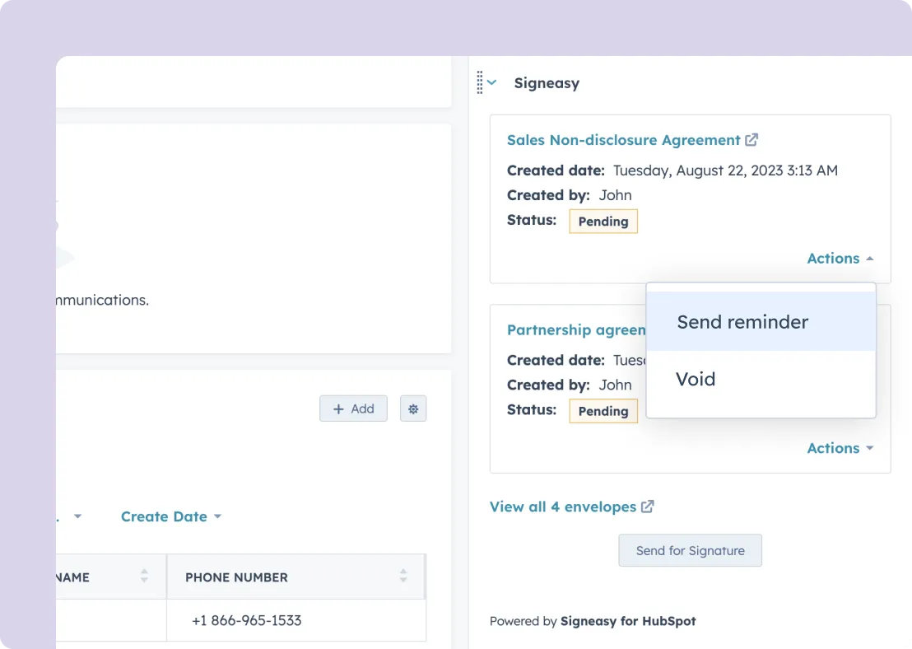The width and height of the screenshot is (912, 649).
Task: Click external-link icon next to View all envelopes
Action: pyautogui.click(x=647, y=507)
